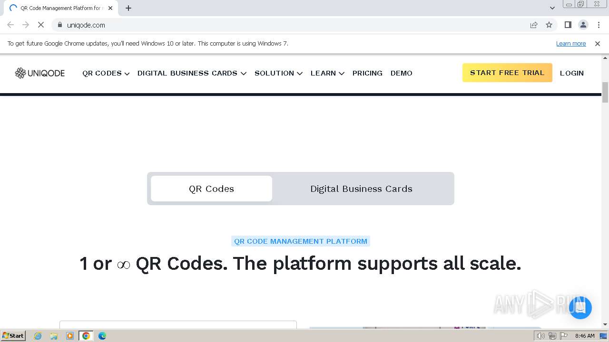Expand the SOLUTION menu
The image size is (609, 342).
[x=278, y=73]
